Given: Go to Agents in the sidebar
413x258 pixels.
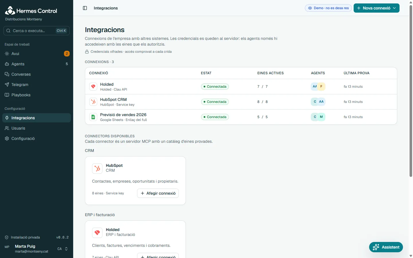Looking at the screenshot, I should tap(36, 64).
